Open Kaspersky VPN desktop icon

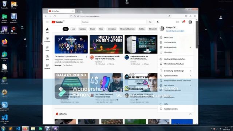pos(4,56)
